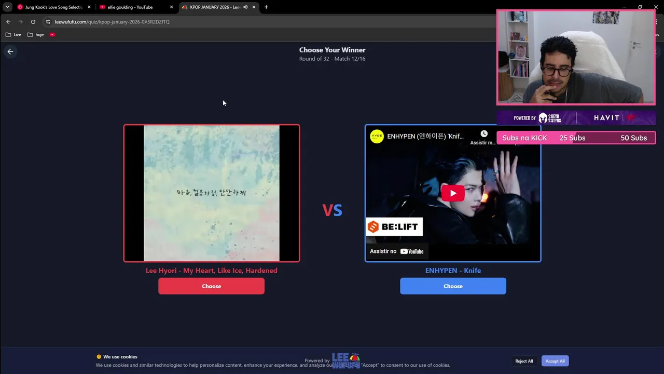Mute audio icon on KPOP JANUARY tab
The height and width of the screenshot is (374, 664).
tap(245, 7)
